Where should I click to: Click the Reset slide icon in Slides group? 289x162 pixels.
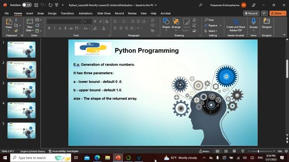tap(37, 25)
